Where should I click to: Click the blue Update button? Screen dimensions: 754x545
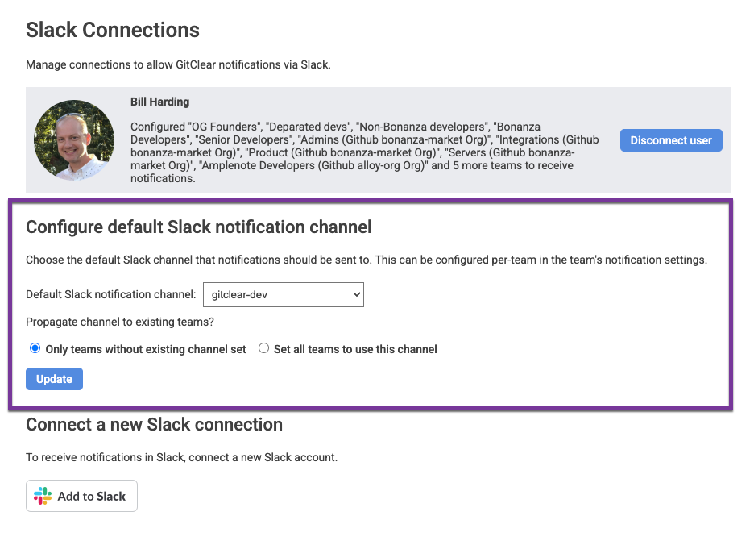54,379
